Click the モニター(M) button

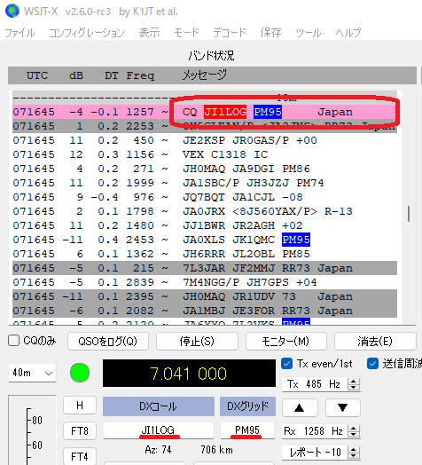(x=286, y=342)
